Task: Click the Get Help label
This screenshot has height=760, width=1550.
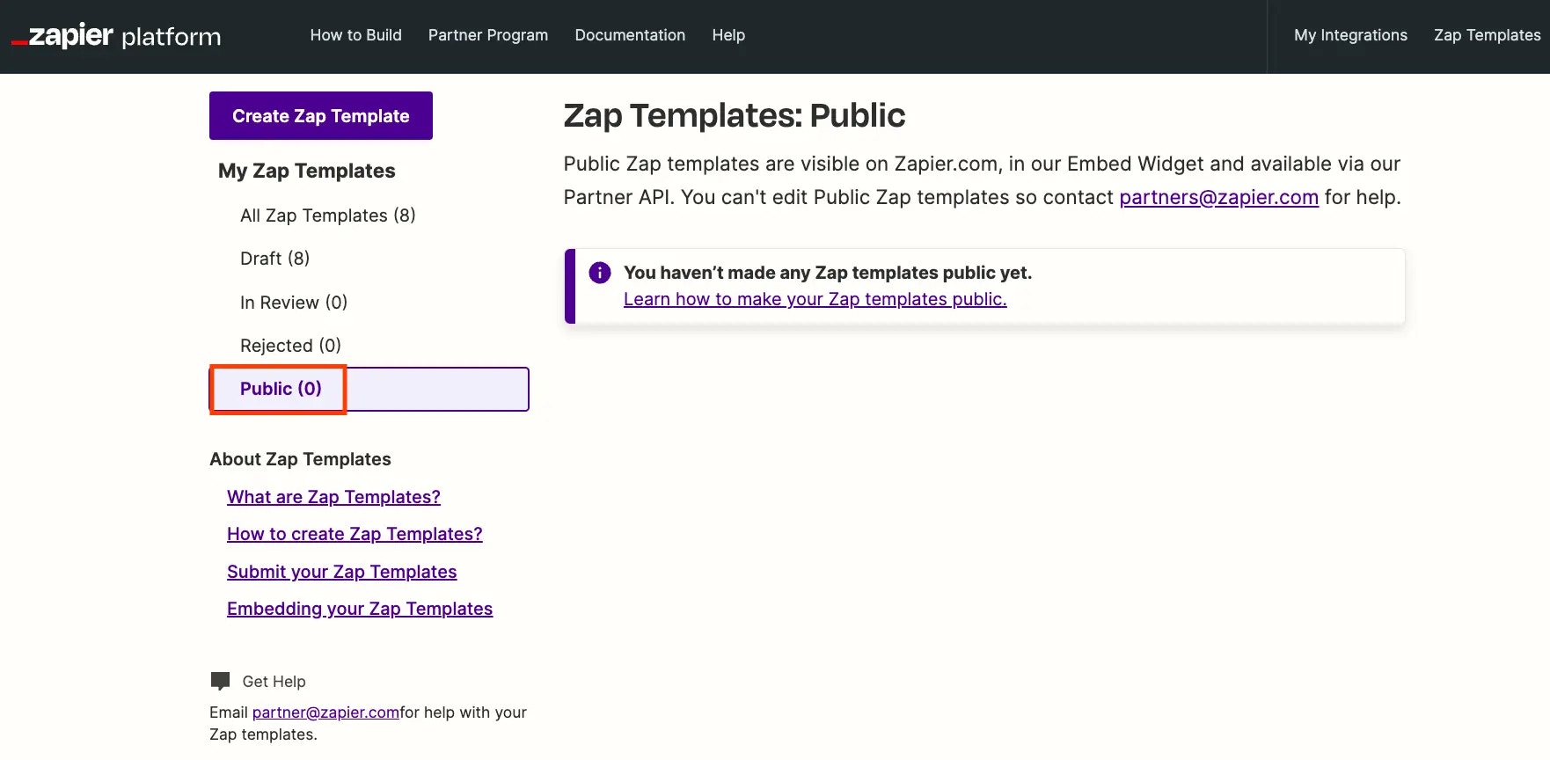Action: [274, 682]
